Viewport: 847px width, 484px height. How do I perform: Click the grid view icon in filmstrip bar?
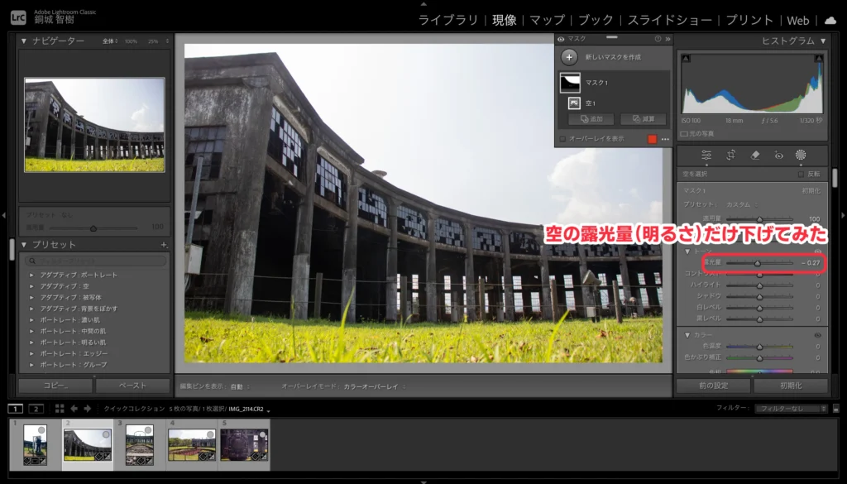60,408
